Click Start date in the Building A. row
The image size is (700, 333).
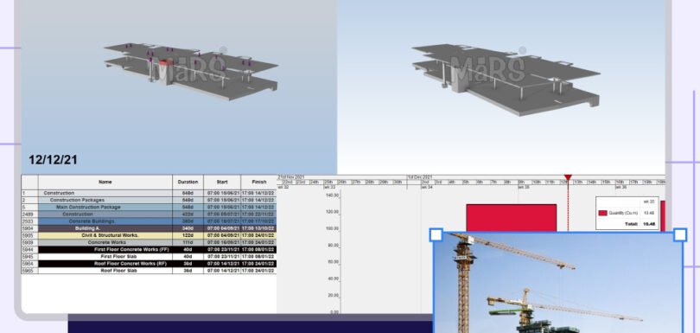coord(222,228)
